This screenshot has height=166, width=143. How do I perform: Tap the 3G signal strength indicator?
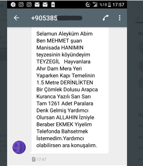point(95,5)
